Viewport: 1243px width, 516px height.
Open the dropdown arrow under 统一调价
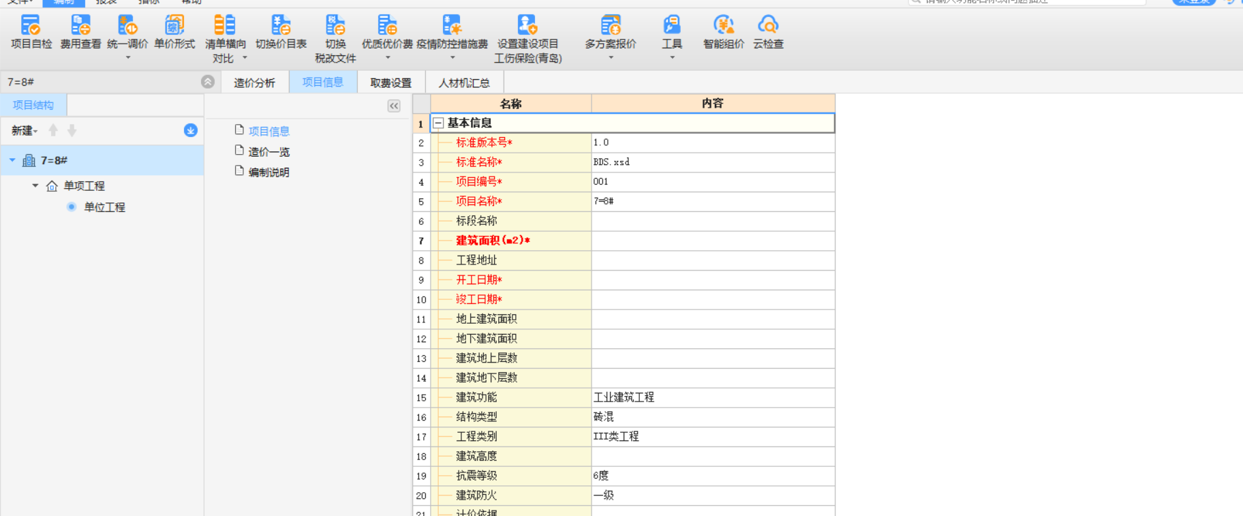click(127, 58)
